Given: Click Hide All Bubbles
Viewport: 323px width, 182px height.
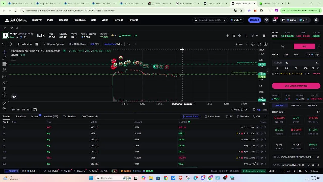Looking at the screenshot, I should coord(77,44).
